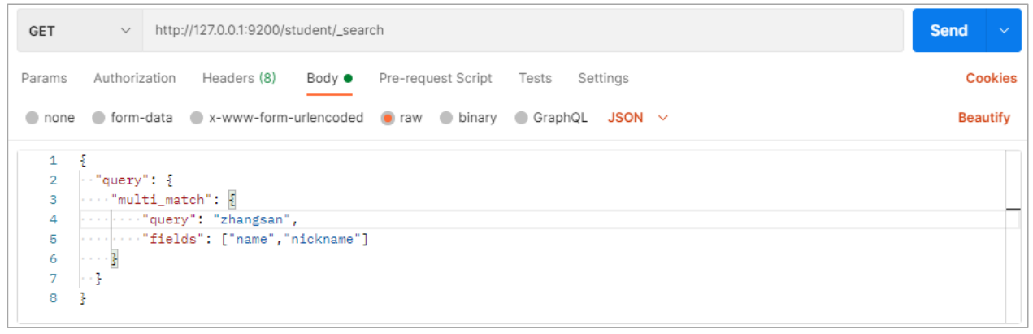This screenshot has width=1033, height=334.
Task: Open the Send options dropdown arrow
Action: [1004, 31]
